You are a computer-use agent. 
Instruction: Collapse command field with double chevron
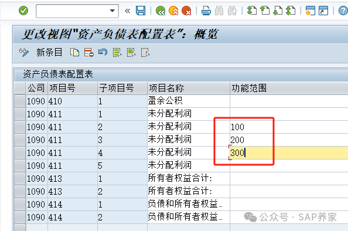pos(127,11)
